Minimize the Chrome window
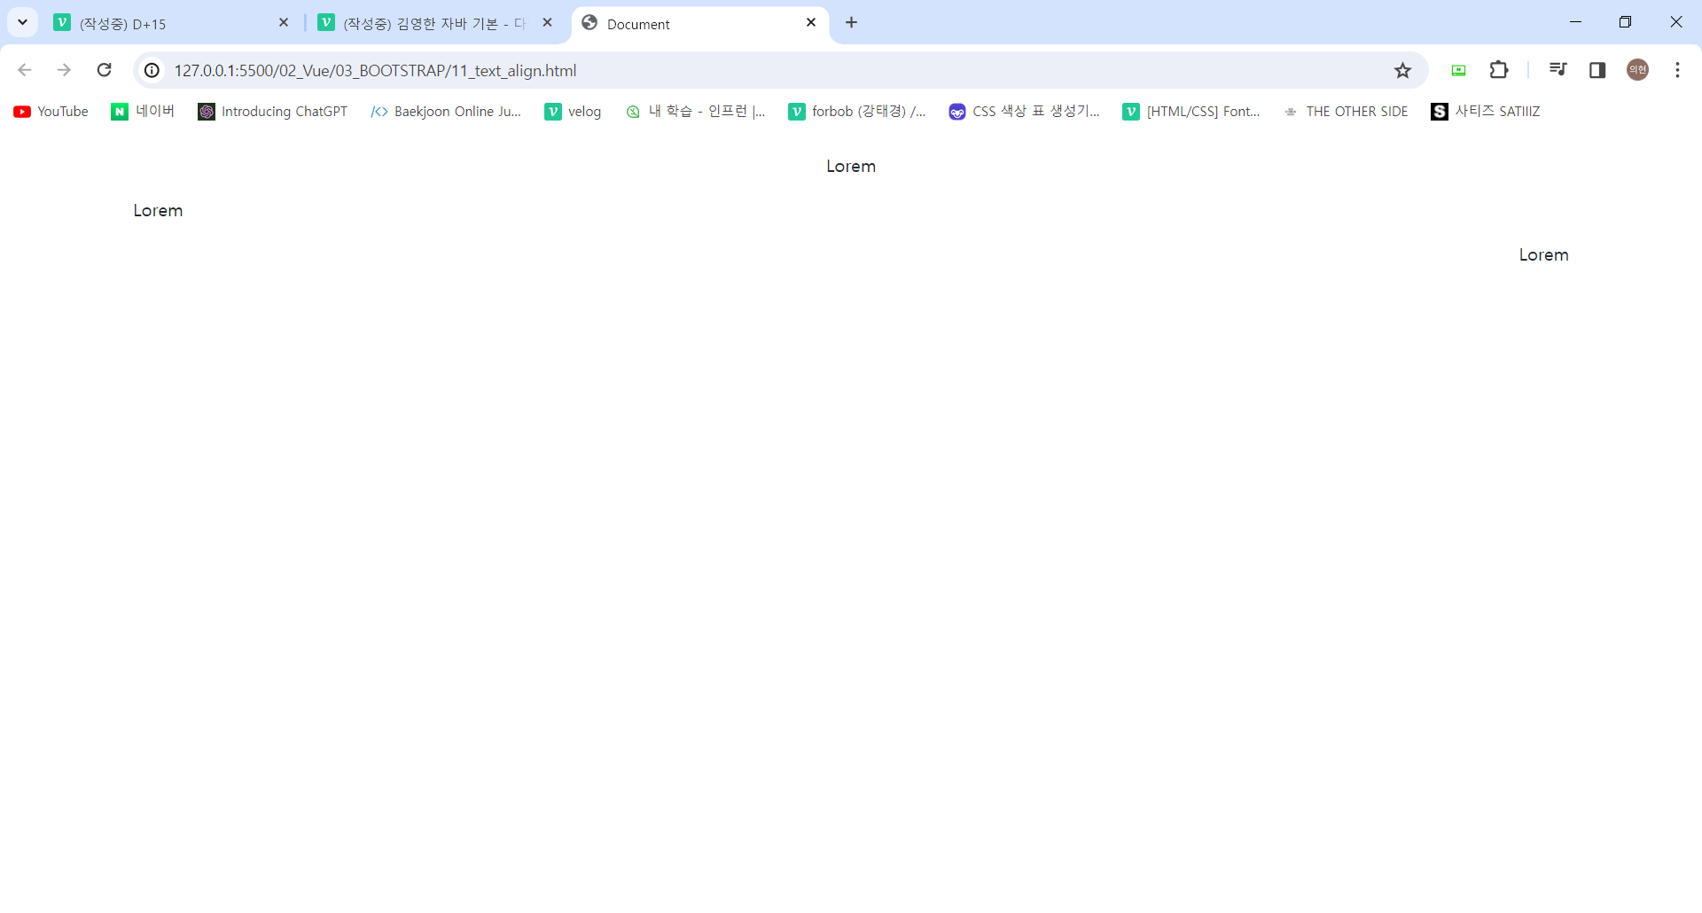The width and height of the screenshot is (1702, 913). 1575,22
